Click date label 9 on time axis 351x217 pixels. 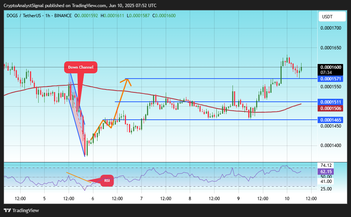coord(238,198)
